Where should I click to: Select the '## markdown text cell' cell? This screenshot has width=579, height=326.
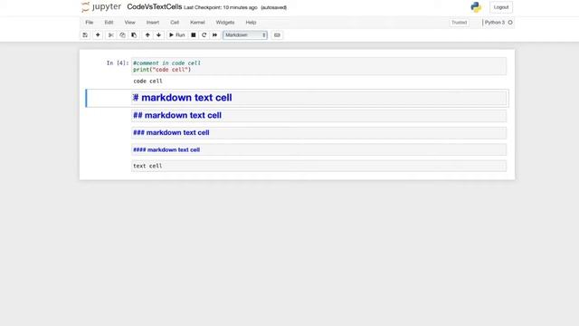tap(319, 116)
